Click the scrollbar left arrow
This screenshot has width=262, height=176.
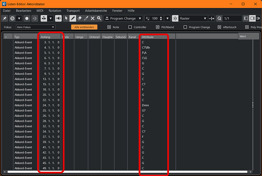(5, 172)
